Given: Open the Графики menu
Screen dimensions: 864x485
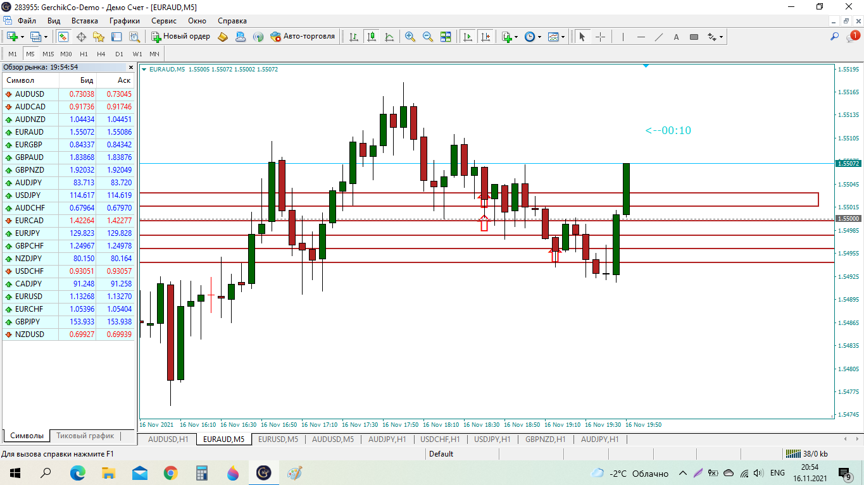Looking at the screenshot, I should pos(124,20).
